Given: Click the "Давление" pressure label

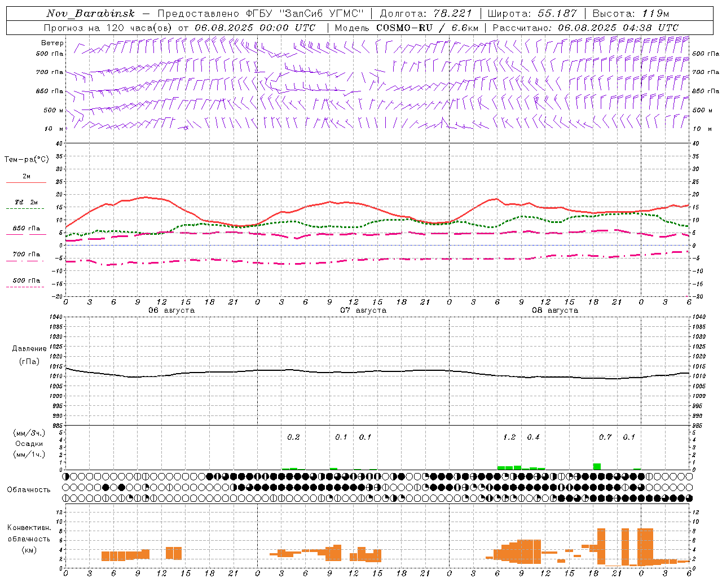Looking at the screenshot, I should [29, 349].
